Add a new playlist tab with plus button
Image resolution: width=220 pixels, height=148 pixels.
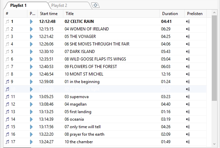(96, 5)
